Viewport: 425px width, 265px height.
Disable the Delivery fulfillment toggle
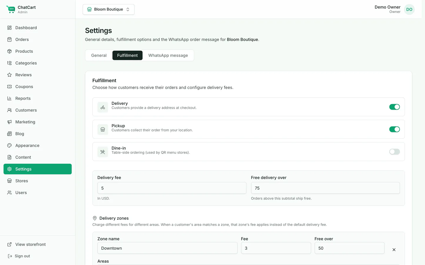point(394,107)
